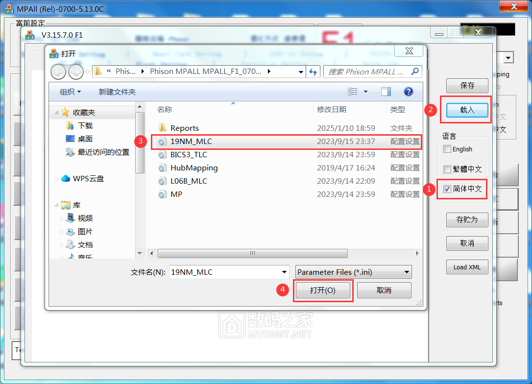Click the Phison MPALL MPALL_F1_070... breadcrumb
Image resolution: width=532 pixels, height=384 pixels.
(206, 71)
